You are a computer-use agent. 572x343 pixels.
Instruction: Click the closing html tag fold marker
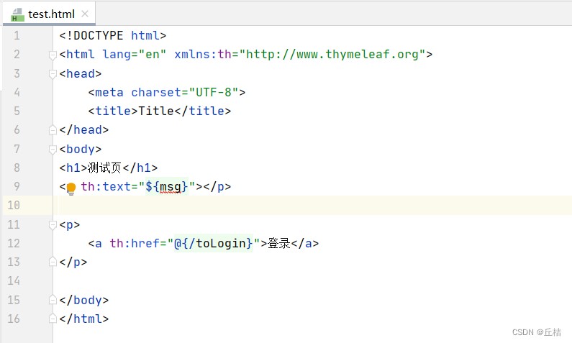53,319
